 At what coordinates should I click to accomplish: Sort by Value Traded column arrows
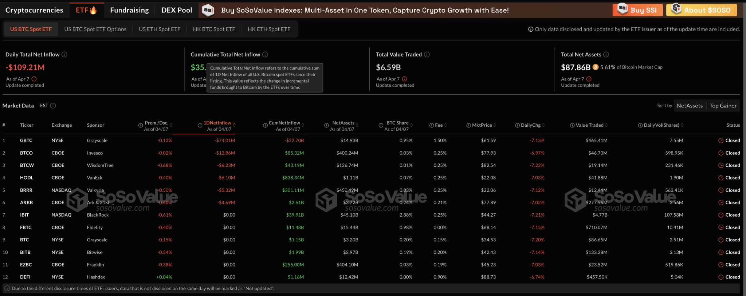[606, 125]
